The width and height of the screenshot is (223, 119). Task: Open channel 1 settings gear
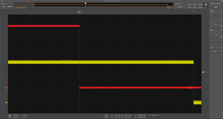coord(221,20)
